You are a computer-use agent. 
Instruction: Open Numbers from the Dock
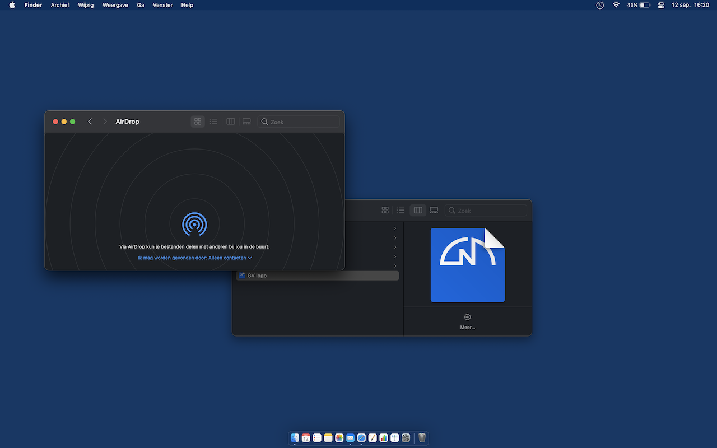384,438
